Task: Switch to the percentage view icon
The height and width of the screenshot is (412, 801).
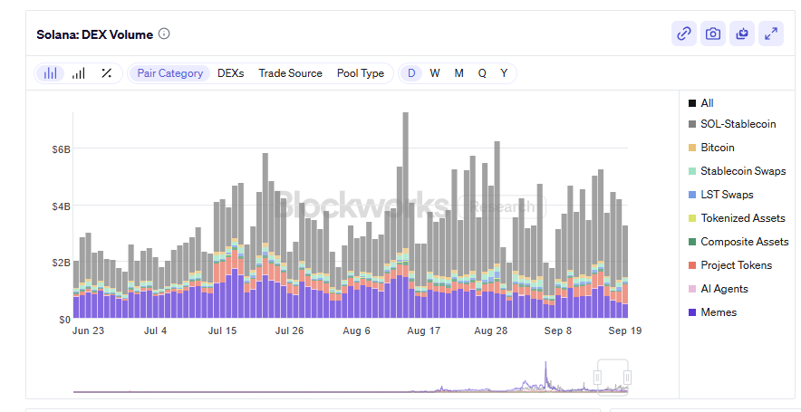Action: click(106, 73)
